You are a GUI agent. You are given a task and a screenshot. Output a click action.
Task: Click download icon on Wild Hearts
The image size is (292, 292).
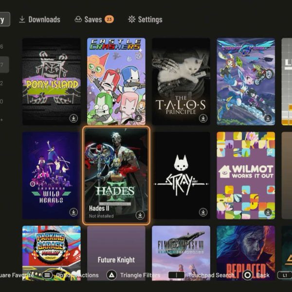coord(73,212)
